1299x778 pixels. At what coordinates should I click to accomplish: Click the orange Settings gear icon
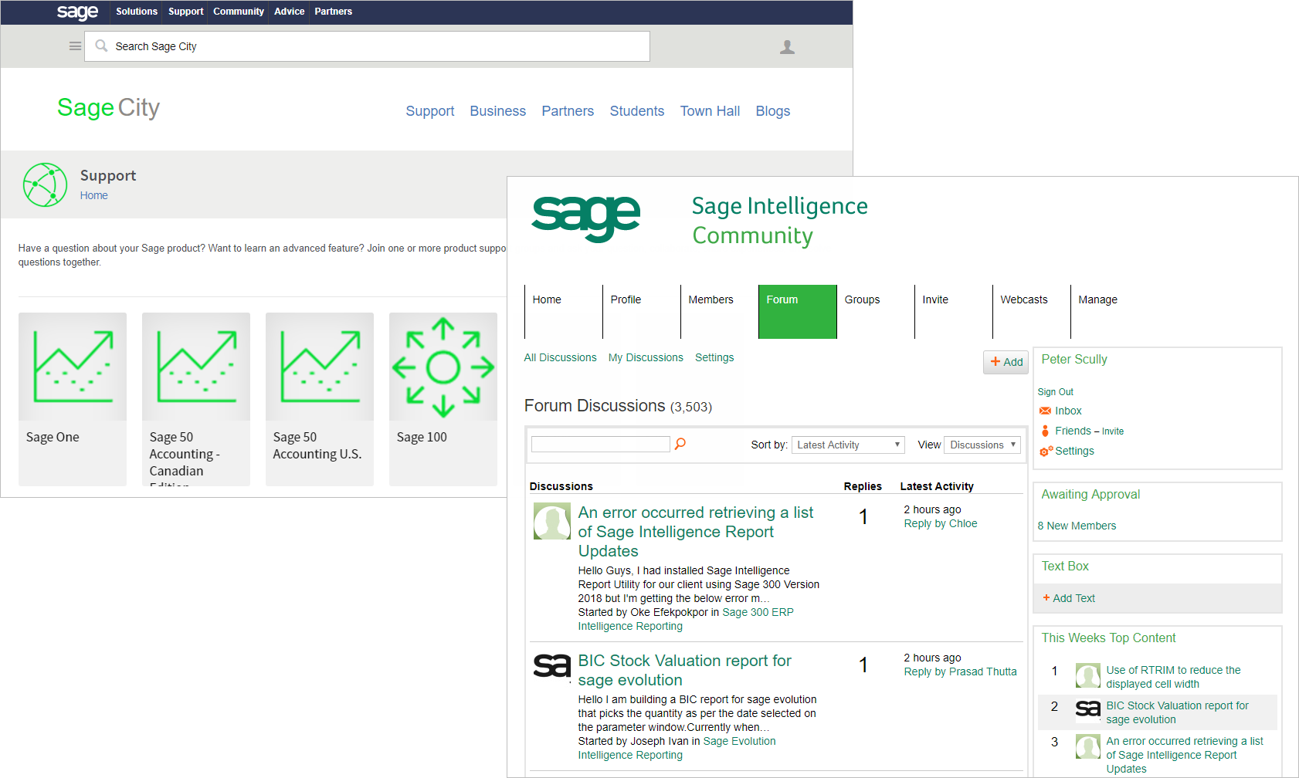1046,452
